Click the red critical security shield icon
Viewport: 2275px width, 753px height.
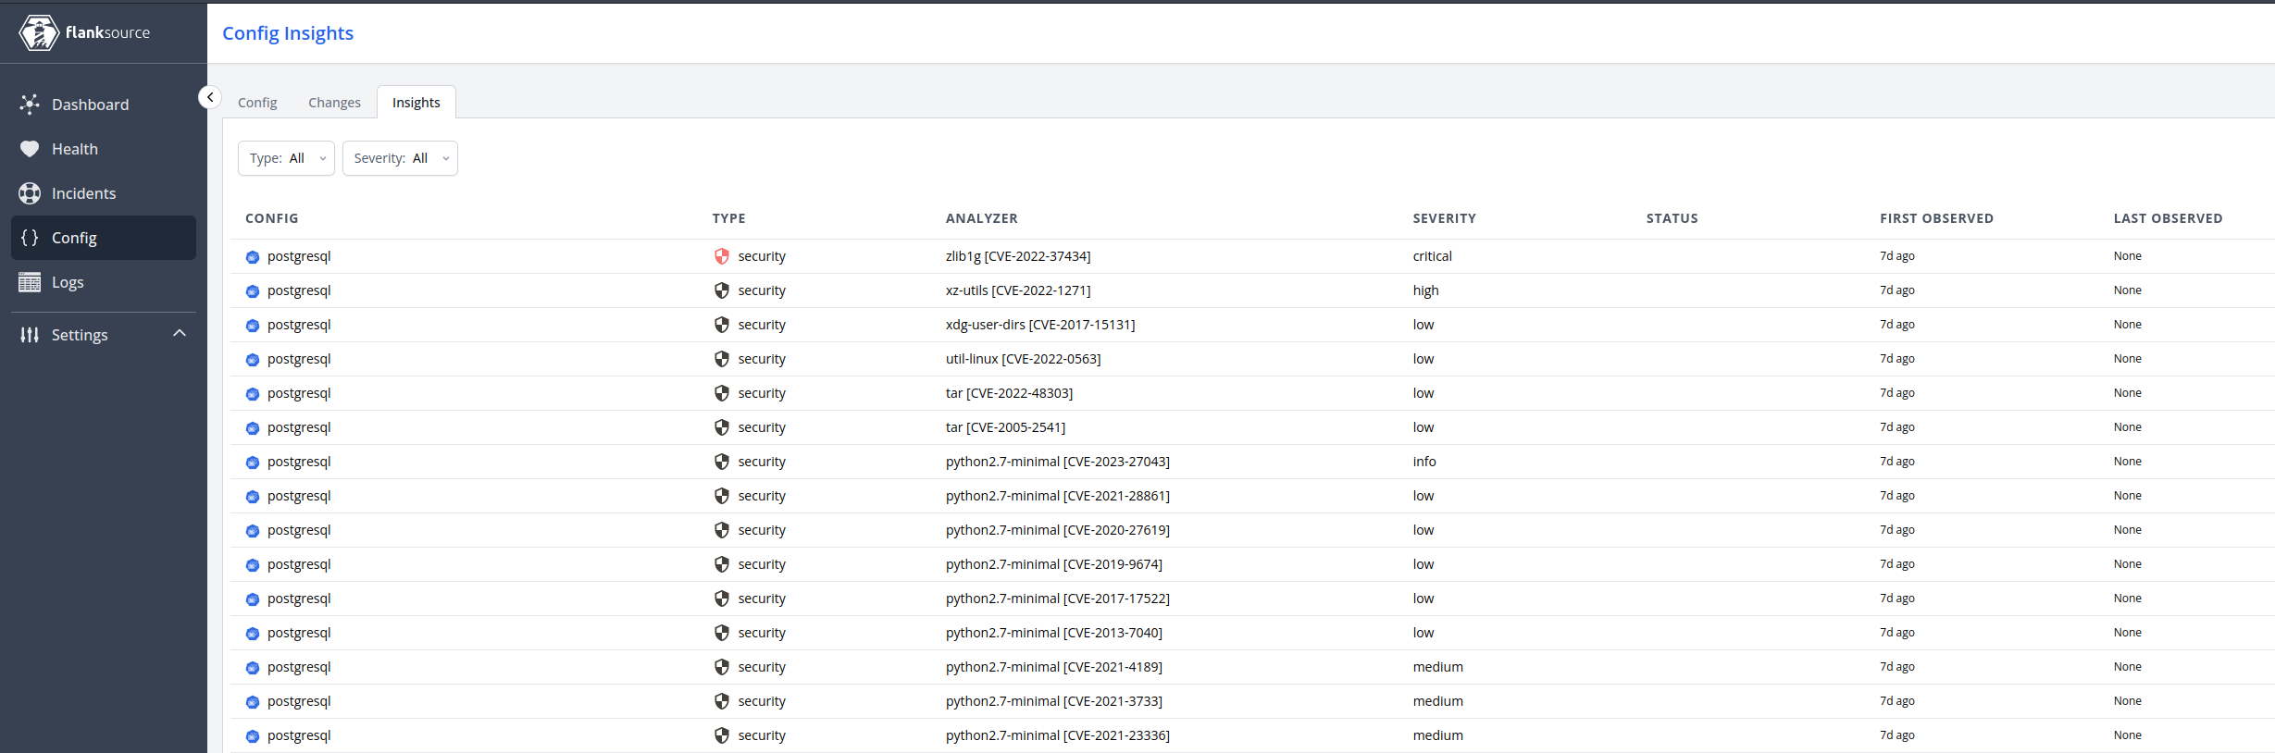tap(722, 256)
